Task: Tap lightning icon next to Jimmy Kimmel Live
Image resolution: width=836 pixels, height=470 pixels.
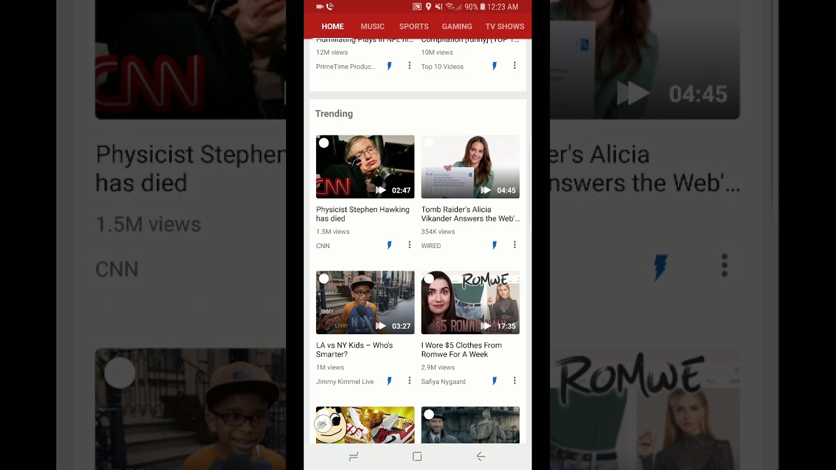Action: point(389,381)
